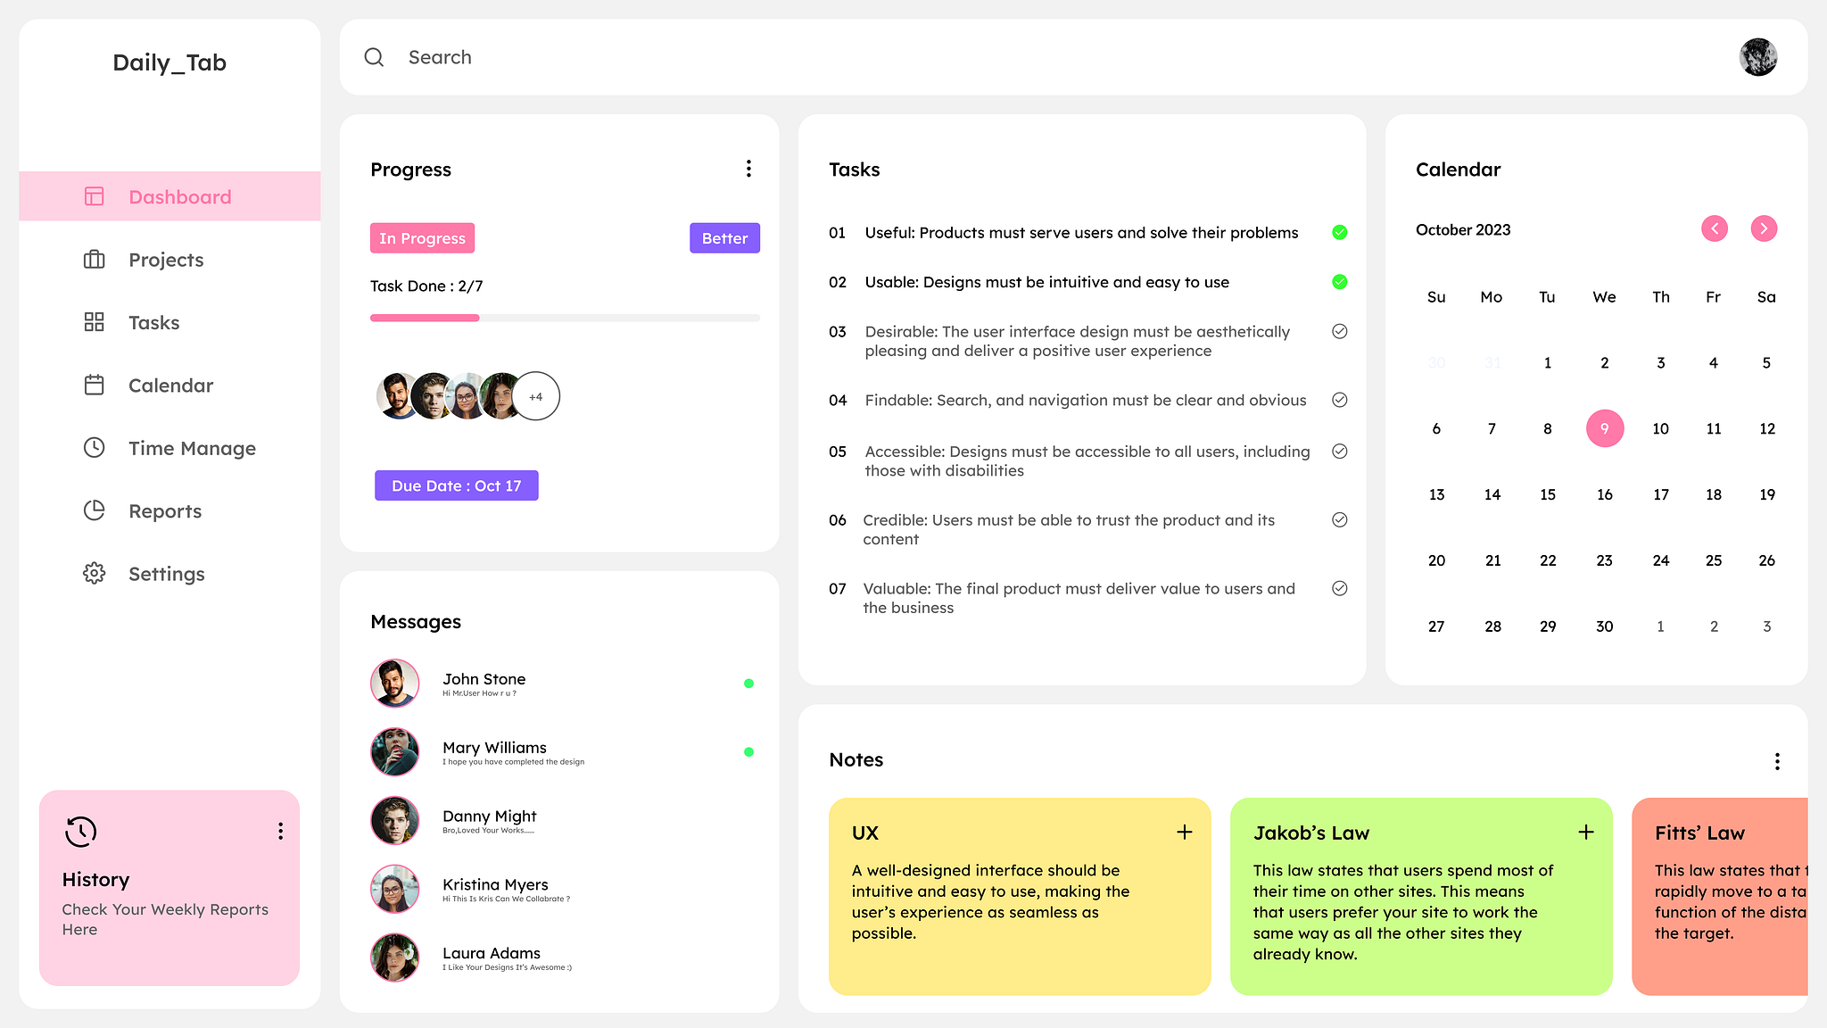
Task: Open the Progress card options menu
Action: (748, 168)
